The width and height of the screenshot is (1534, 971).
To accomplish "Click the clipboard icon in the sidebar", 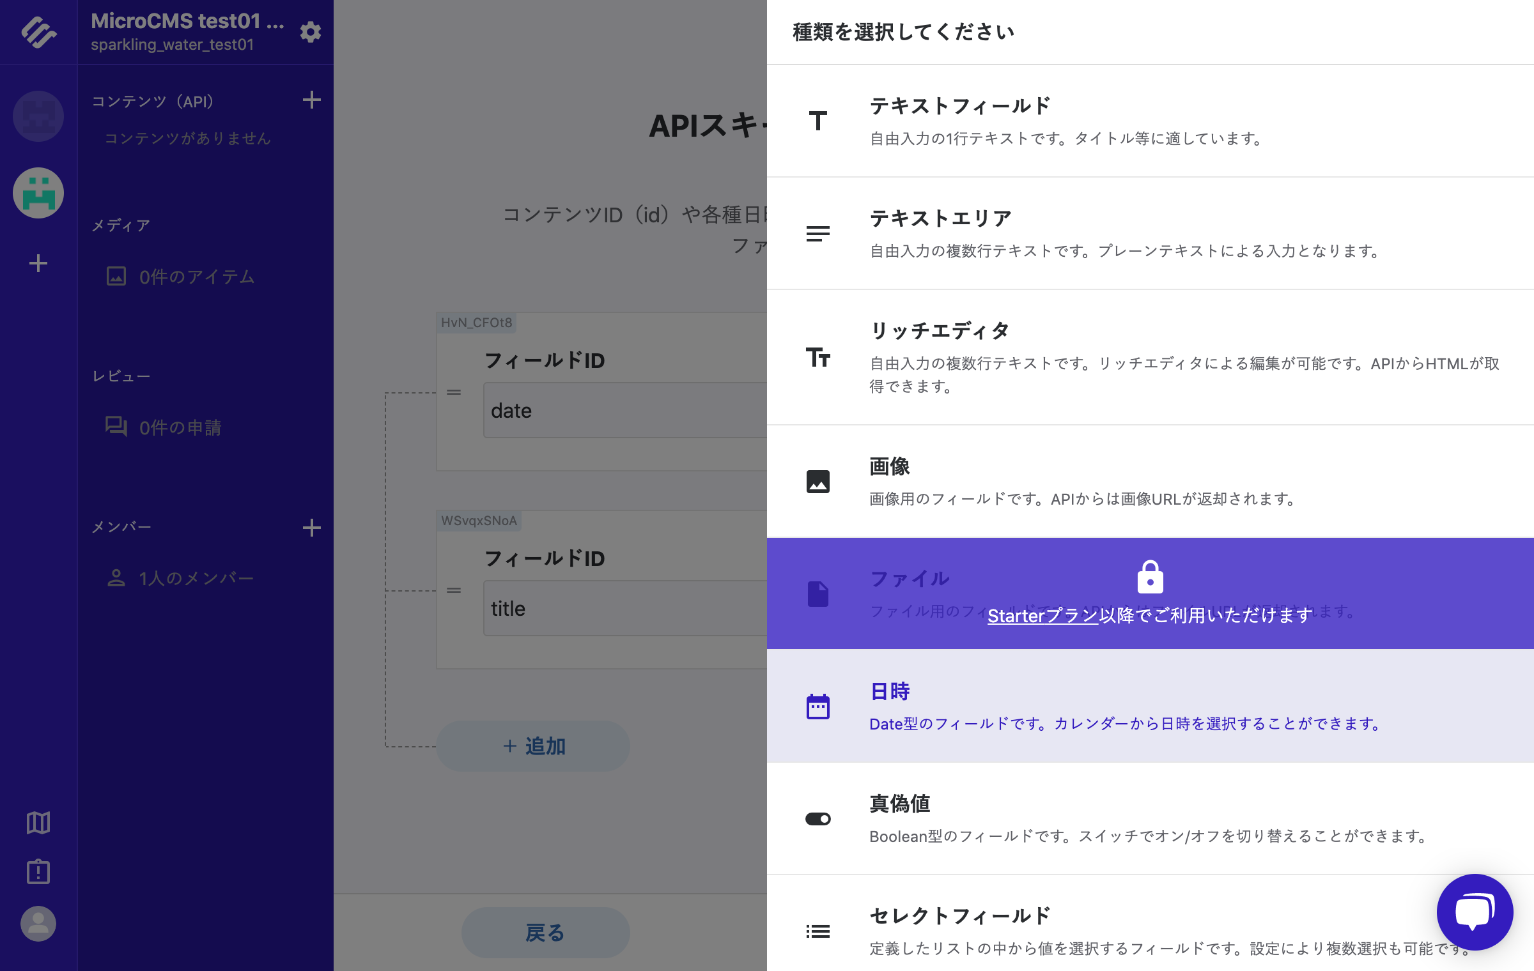I will [x=38, y=871].
